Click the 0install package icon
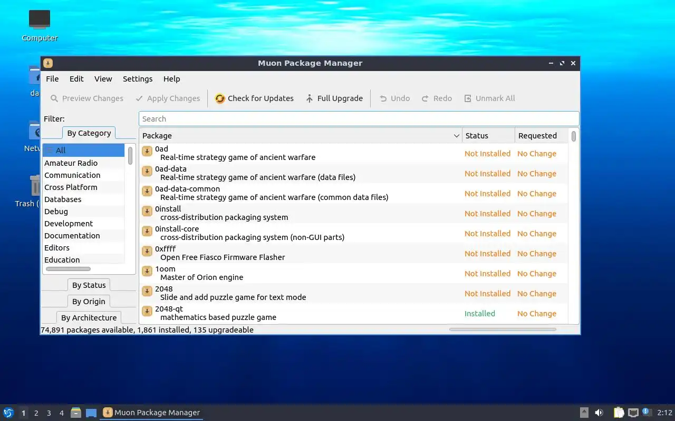Screen dimensions: 675x421 point(147,212)
